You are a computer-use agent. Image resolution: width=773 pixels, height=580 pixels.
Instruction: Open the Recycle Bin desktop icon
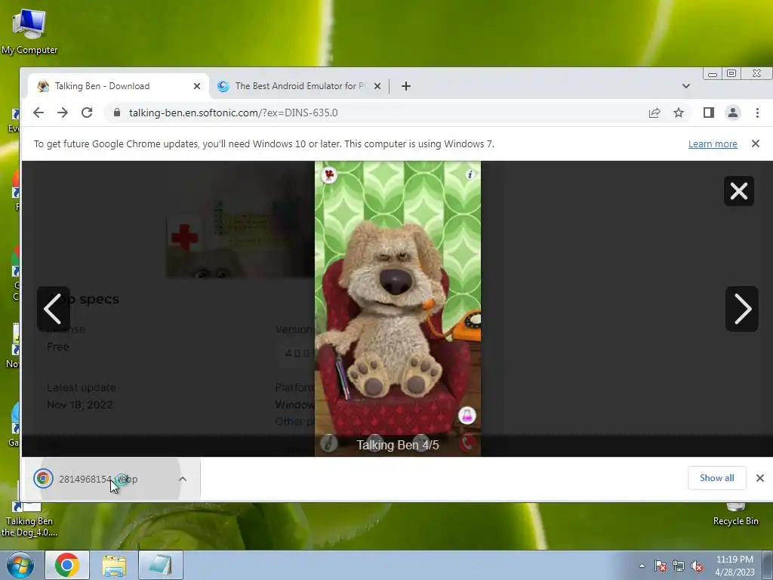735,514
